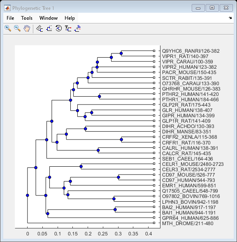Viewport: 237px width, 242px height.
Task: Open the Help menu
Action: [x=70, y=18]
